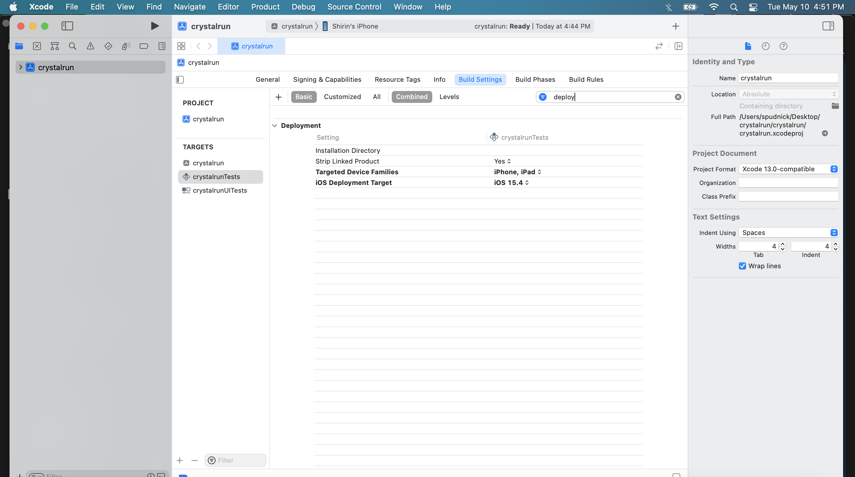Viewport: 855px width, 477px height.
Task: Open the Build Rules tab
Action: (x=586, y=80)
